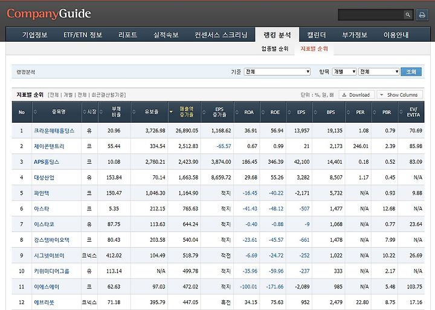
Task: Open 이에스에이 stock link
Action: (47, 286)
